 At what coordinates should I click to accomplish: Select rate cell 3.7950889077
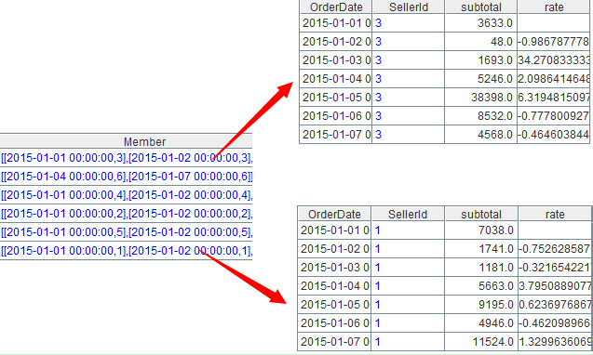click(555, 286)
